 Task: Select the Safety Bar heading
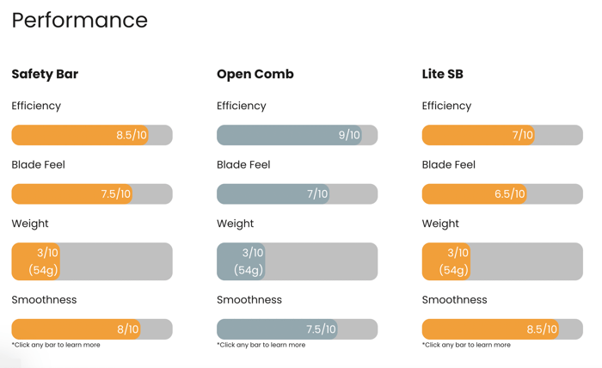coord(45,74)
